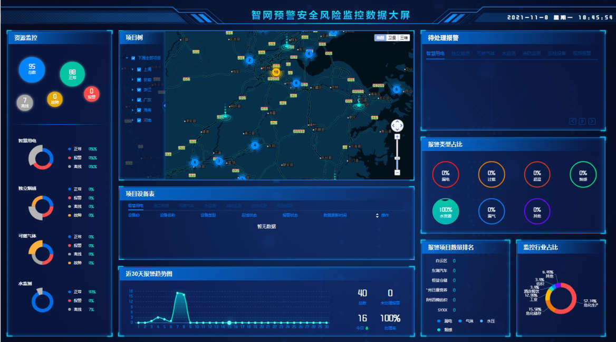This screenshot has height=342, width=616.
Task: Click the green 正常 count bubble (88)
Action: 72,74
